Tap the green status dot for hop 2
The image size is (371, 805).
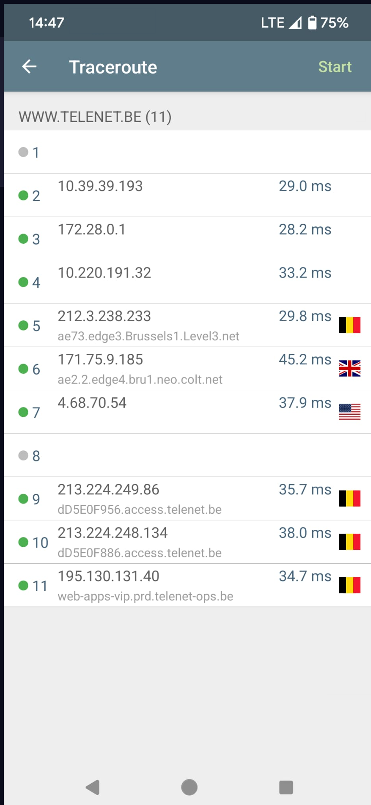(24, 195)
